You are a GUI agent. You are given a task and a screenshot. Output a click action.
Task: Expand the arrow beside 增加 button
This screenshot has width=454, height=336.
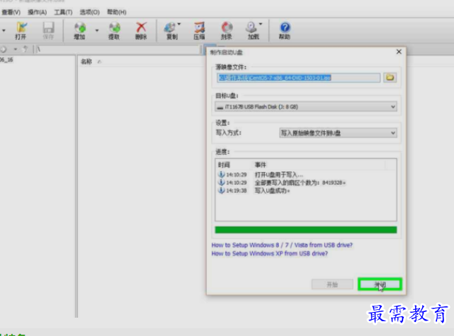(x=97, y=30)
